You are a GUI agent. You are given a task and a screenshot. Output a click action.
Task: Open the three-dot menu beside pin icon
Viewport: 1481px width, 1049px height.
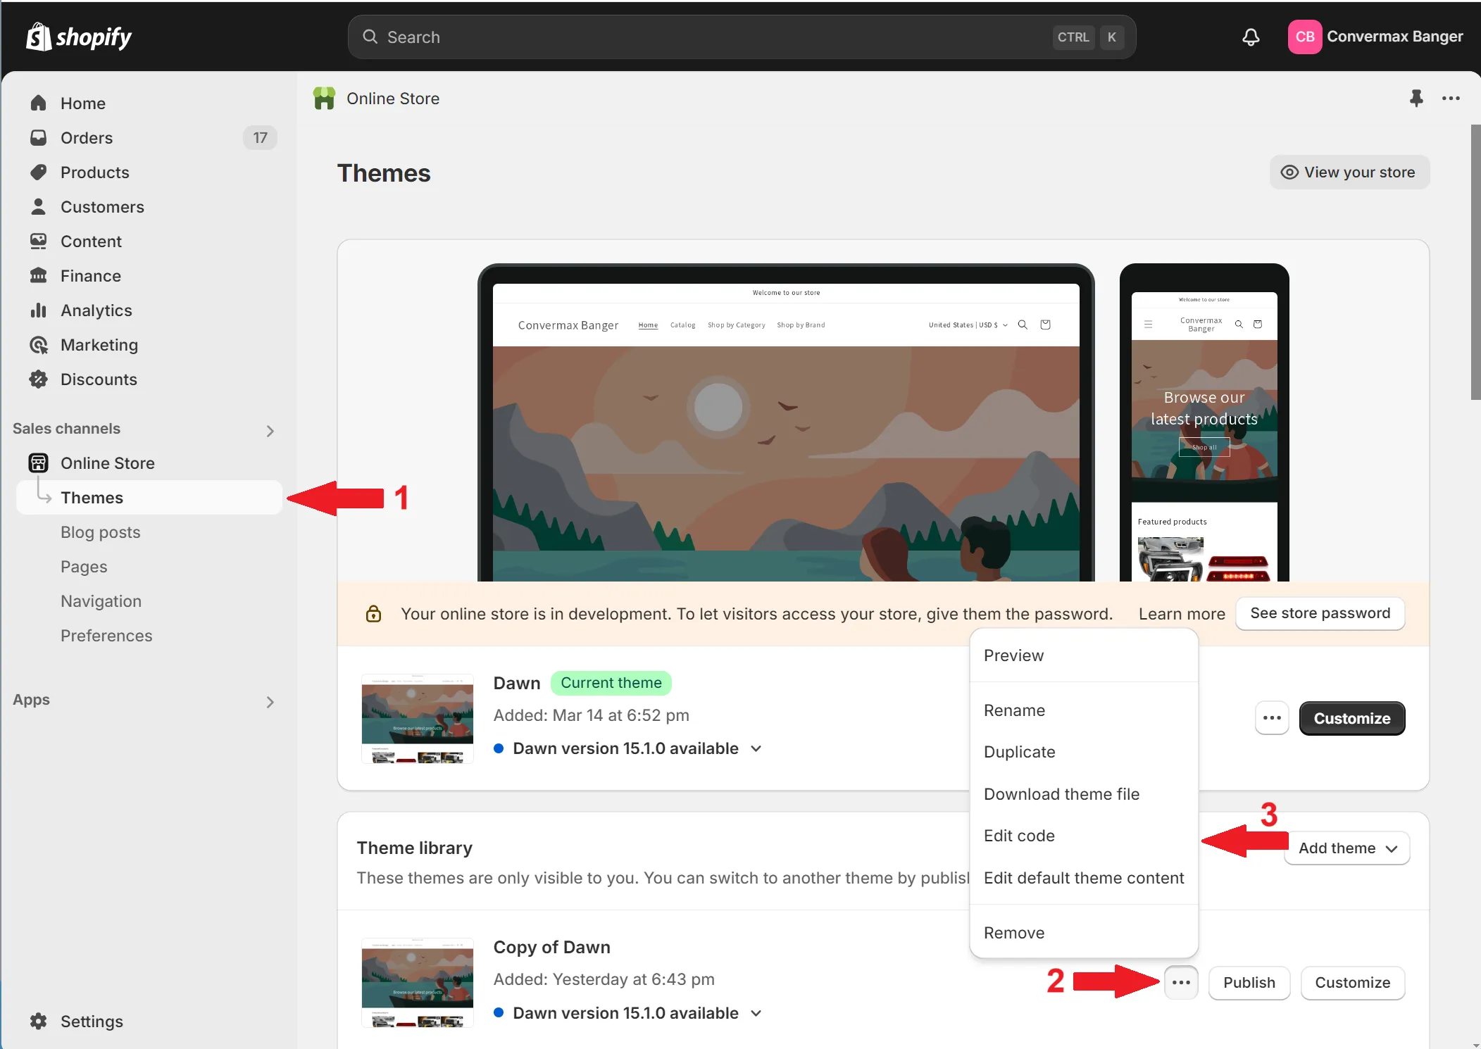(x=1451, y=98)
